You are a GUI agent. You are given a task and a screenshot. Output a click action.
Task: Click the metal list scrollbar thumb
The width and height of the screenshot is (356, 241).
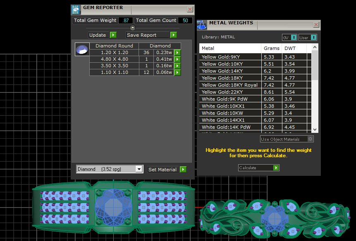click(315, 65)
